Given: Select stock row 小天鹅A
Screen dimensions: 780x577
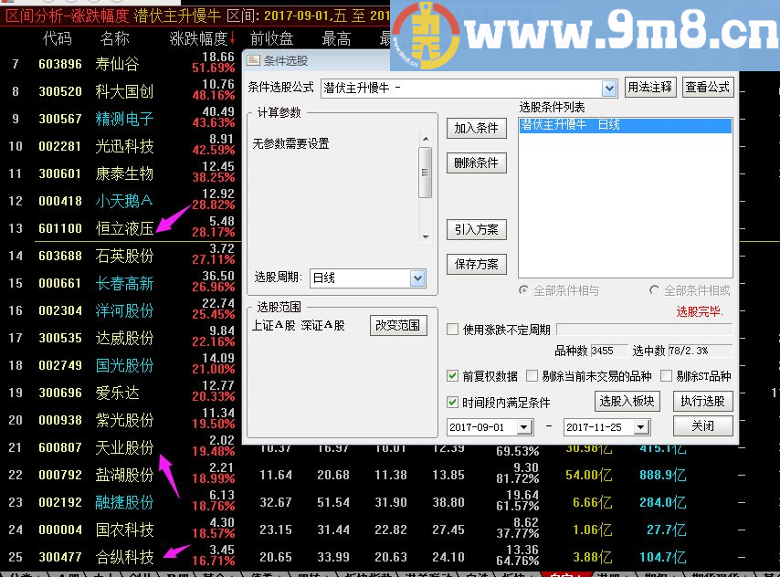Looking at the screenshot, I should point(124,201).
